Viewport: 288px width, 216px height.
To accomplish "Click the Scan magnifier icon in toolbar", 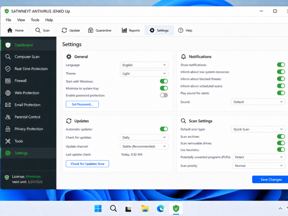I will [x=38, y=30].
